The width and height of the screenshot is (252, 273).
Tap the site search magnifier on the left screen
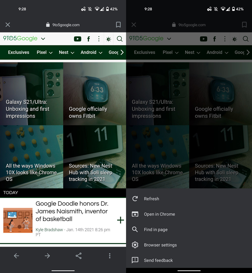tap(120, 39)
